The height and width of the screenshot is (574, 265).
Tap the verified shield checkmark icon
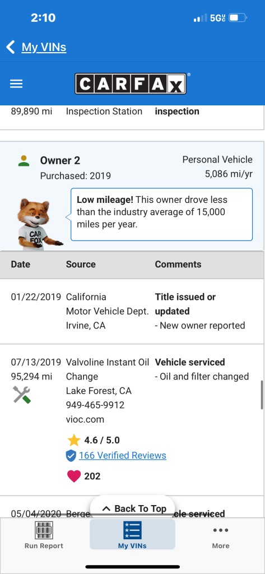pyautogui.click(x=71, y=456)
